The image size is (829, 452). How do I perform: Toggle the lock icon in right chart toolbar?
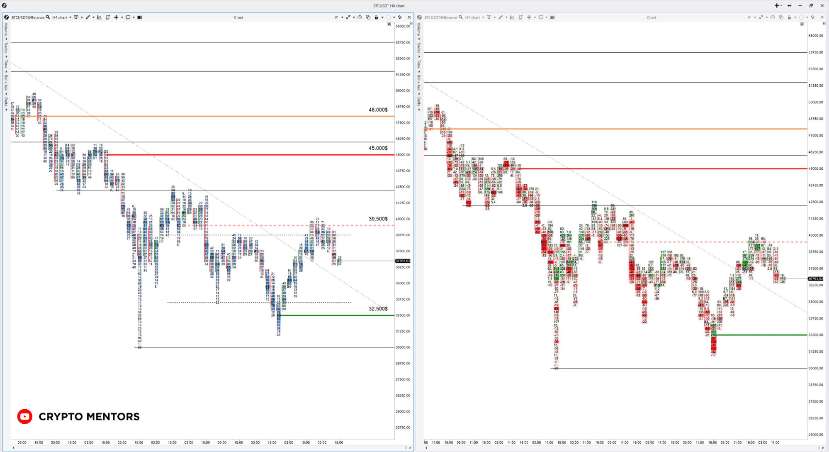(x=789, y=17)
